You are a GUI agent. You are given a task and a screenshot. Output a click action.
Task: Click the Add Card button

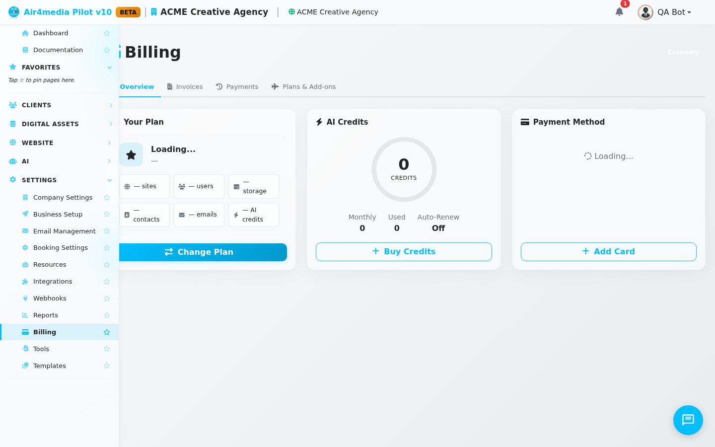(609, 252)
